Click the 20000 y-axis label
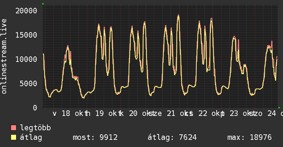Image resolution: width=283 pixels, height=147 pixels. pyautogui.click(x=26, y=11)
